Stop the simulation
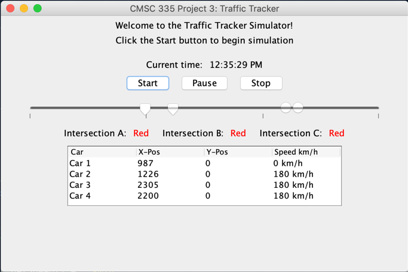The image size is (408, 272). [x=261, y=83]
